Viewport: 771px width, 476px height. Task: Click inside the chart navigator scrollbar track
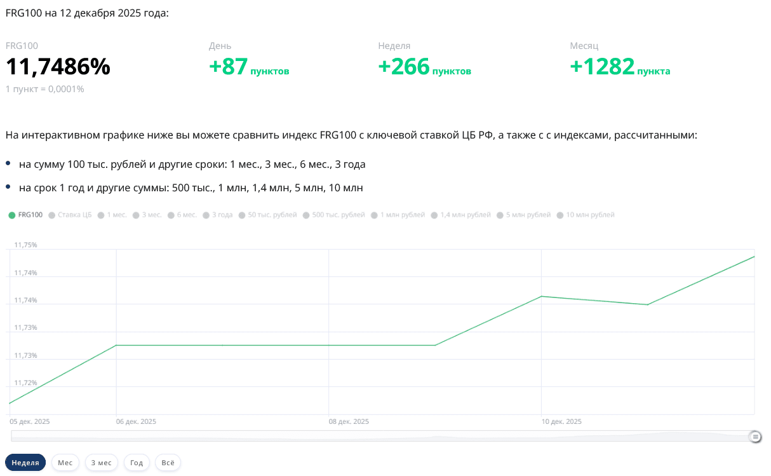(381, 436)
